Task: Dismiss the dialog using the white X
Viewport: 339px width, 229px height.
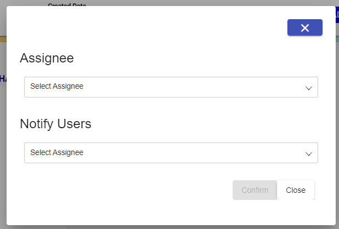Action: click(x=305, y=28)
